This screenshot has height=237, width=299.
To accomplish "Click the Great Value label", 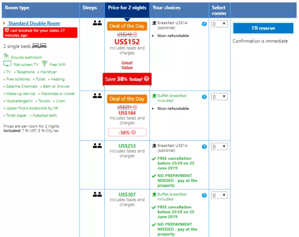I will (x=127, y=65).
